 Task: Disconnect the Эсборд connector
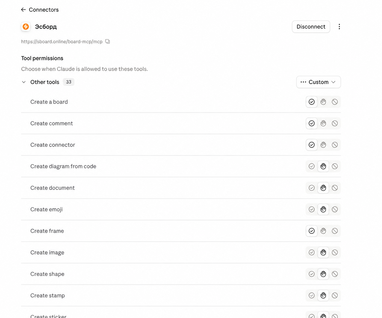click(x=311, y=27)
